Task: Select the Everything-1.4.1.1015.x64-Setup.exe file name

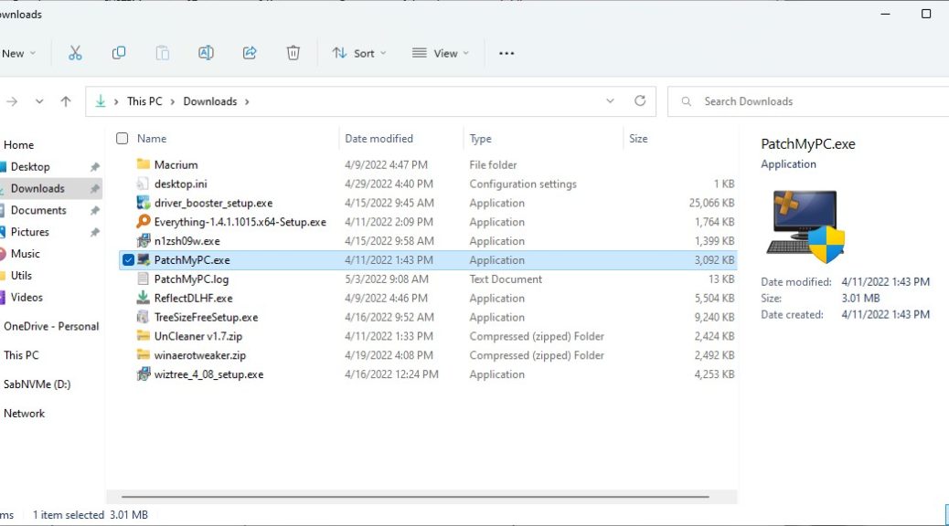Action: [x=240, y=222]
